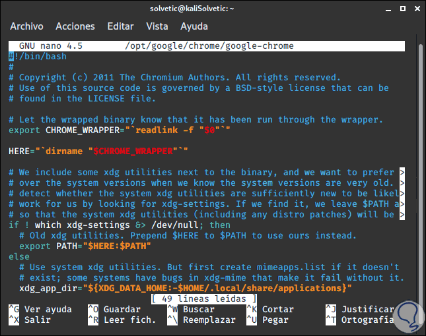Click the 'BSD-style license' comment line
The image size is (426, 336).
coord(199,88)
